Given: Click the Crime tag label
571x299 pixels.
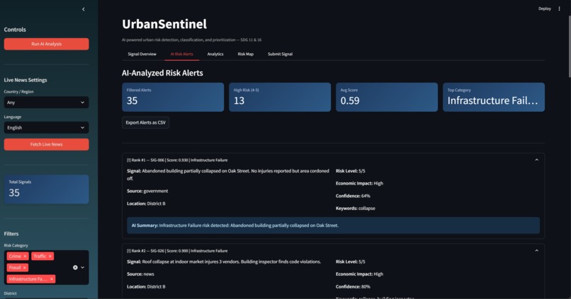Looking at the screenshot, I should [x=15, y=256].
